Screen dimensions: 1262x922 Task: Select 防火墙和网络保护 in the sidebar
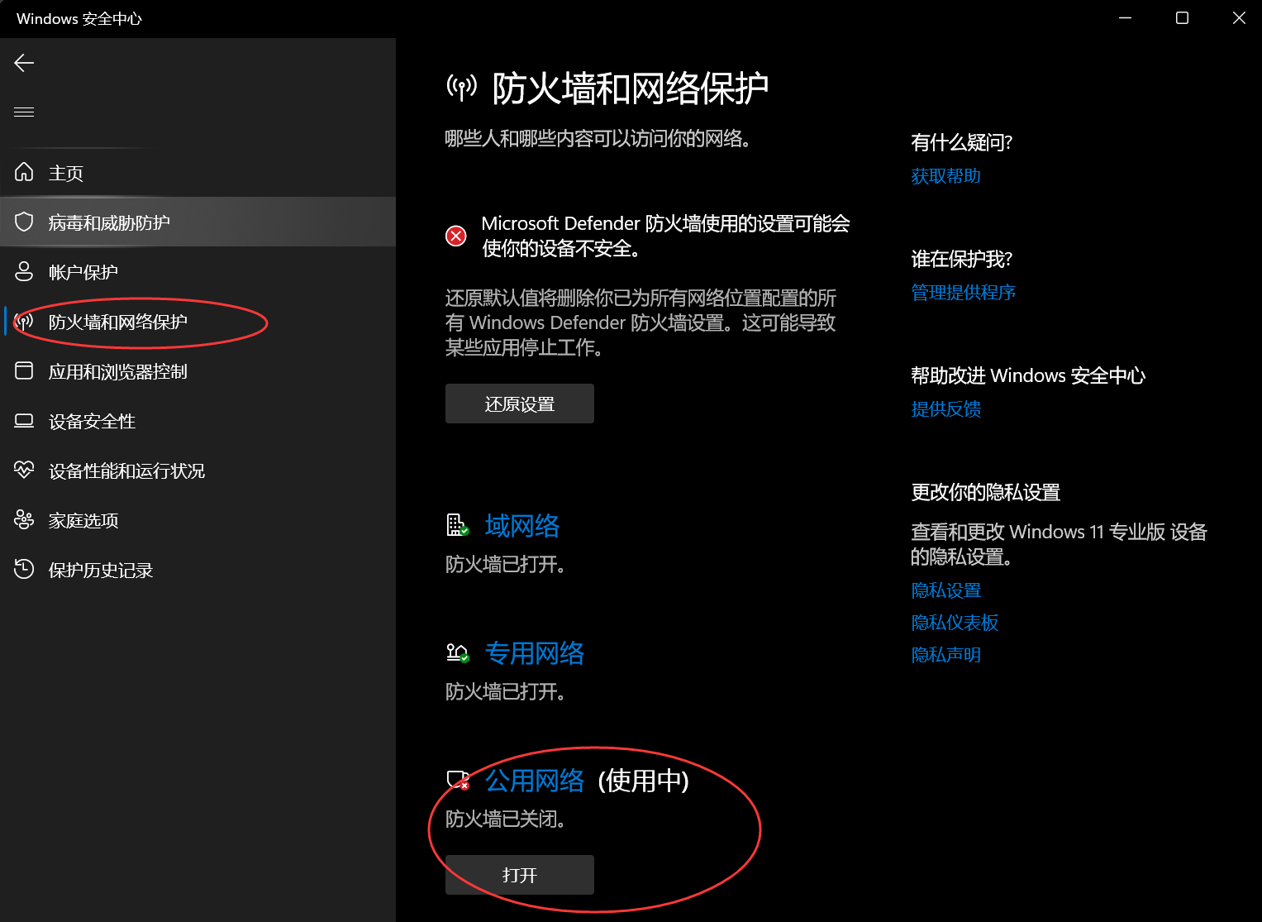click(198, 322)
